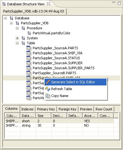Select PartsSupplier_SourceA.SUPPLIER table
The height and width of the screenshot is (150, 123).
pyautogui.click(x=58, y=63)
